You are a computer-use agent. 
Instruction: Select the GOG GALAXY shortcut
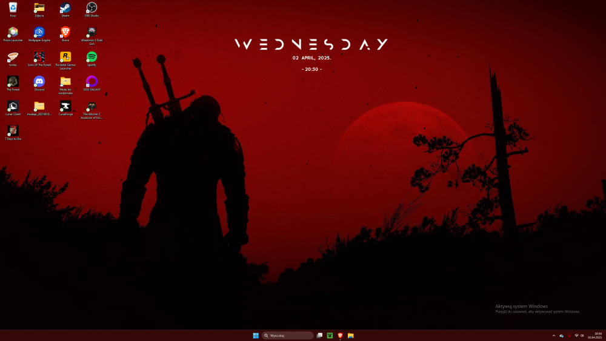pyautogui.click(x=92, y=84)
